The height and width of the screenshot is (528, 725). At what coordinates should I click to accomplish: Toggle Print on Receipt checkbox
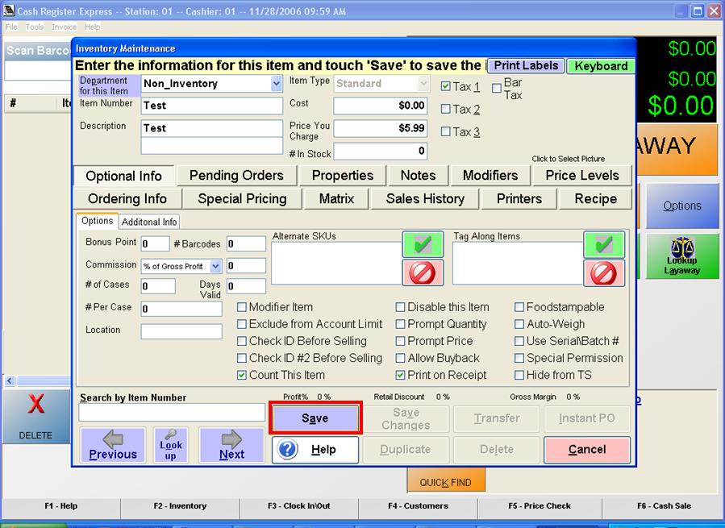pos(401,375)
